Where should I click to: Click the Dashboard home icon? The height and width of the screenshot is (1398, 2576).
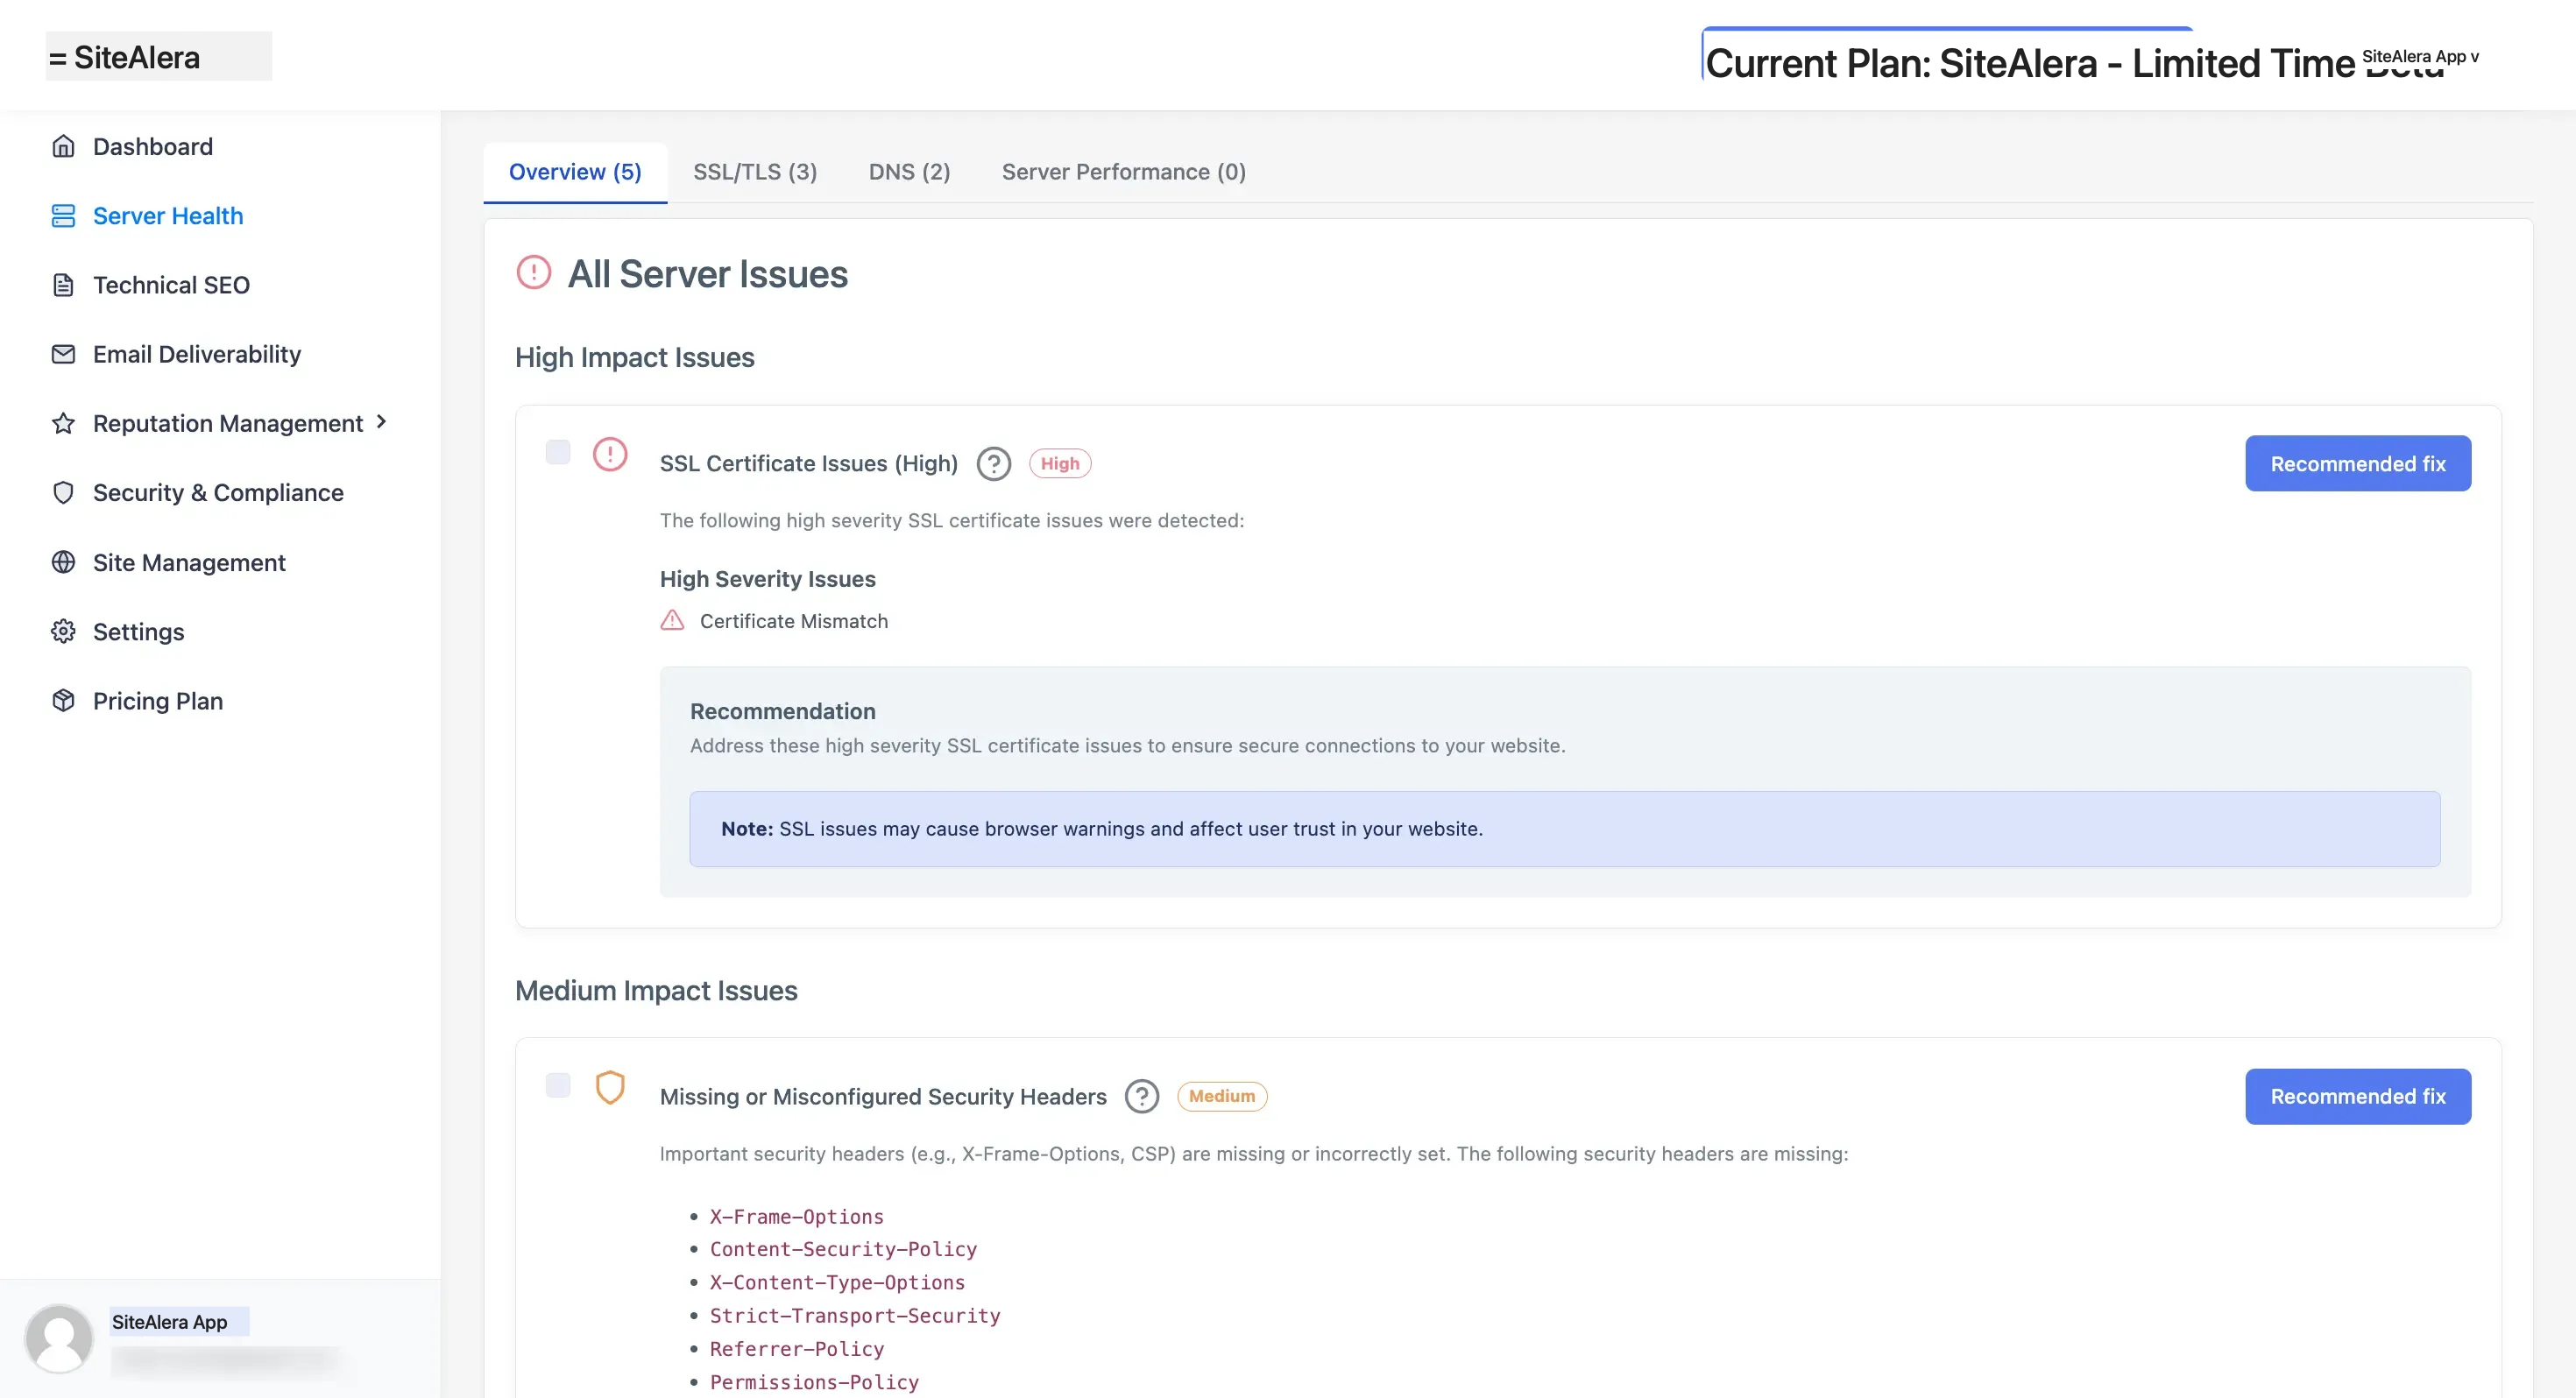(x=63, y=146)
